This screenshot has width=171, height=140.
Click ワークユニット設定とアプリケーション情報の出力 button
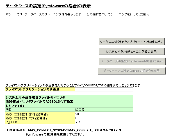point(132,42)
